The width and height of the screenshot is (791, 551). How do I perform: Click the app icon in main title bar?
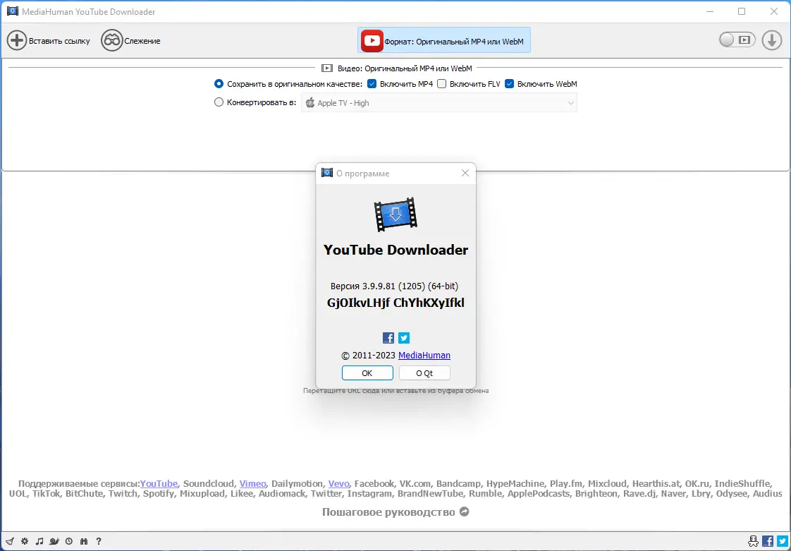pos(13,11)
